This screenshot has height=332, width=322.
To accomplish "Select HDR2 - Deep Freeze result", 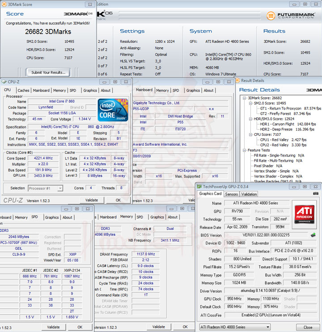I will tap(287, 130).
